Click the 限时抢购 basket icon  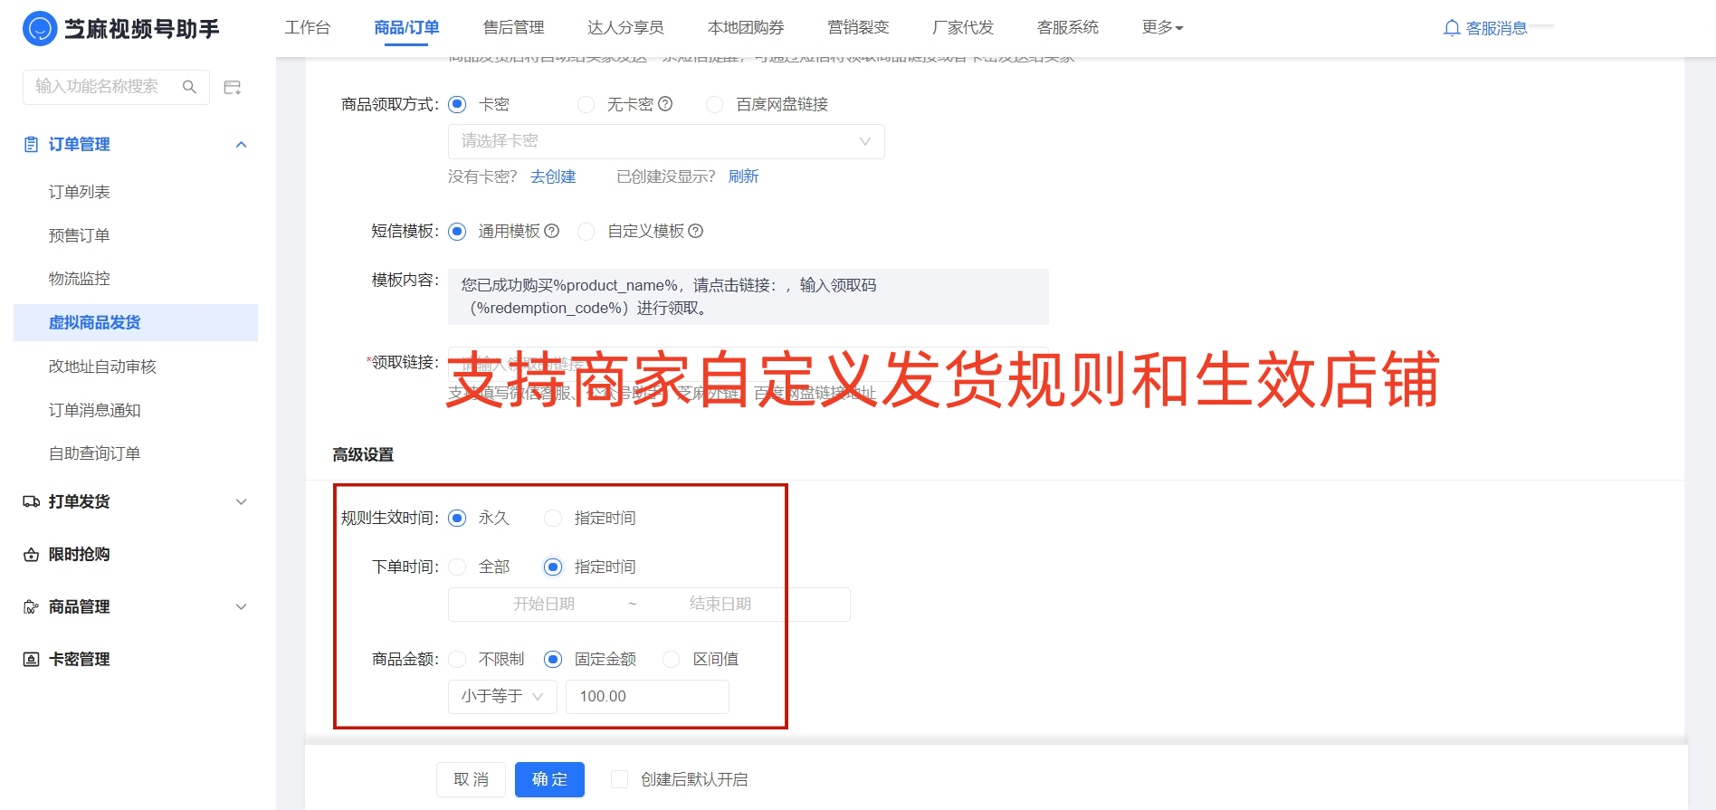31,554
